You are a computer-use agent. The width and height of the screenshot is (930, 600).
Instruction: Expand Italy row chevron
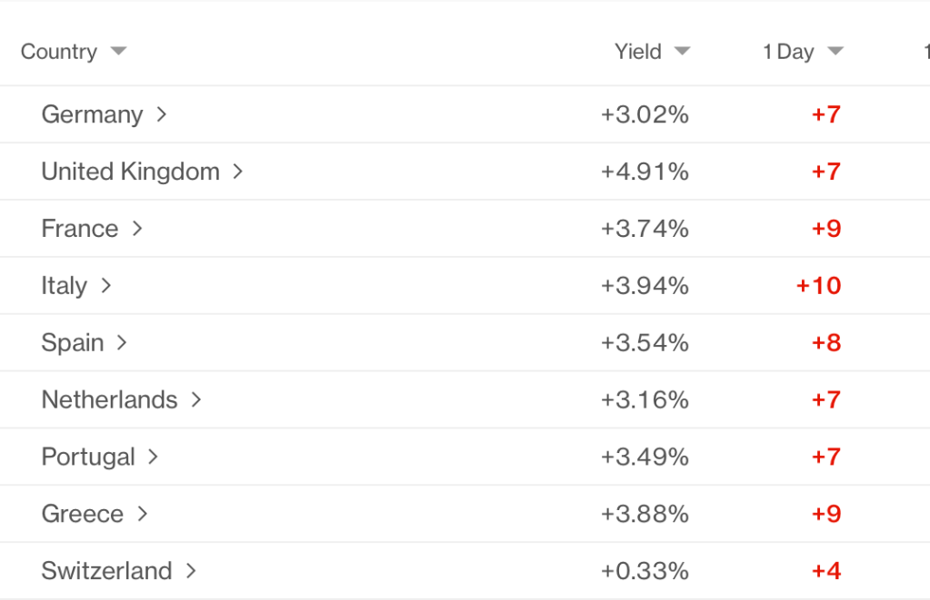(x=105, y=286)
